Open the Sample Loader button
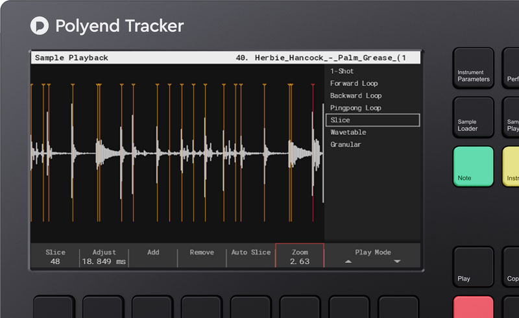Screen dimensions: 519x318 point(474,117)
